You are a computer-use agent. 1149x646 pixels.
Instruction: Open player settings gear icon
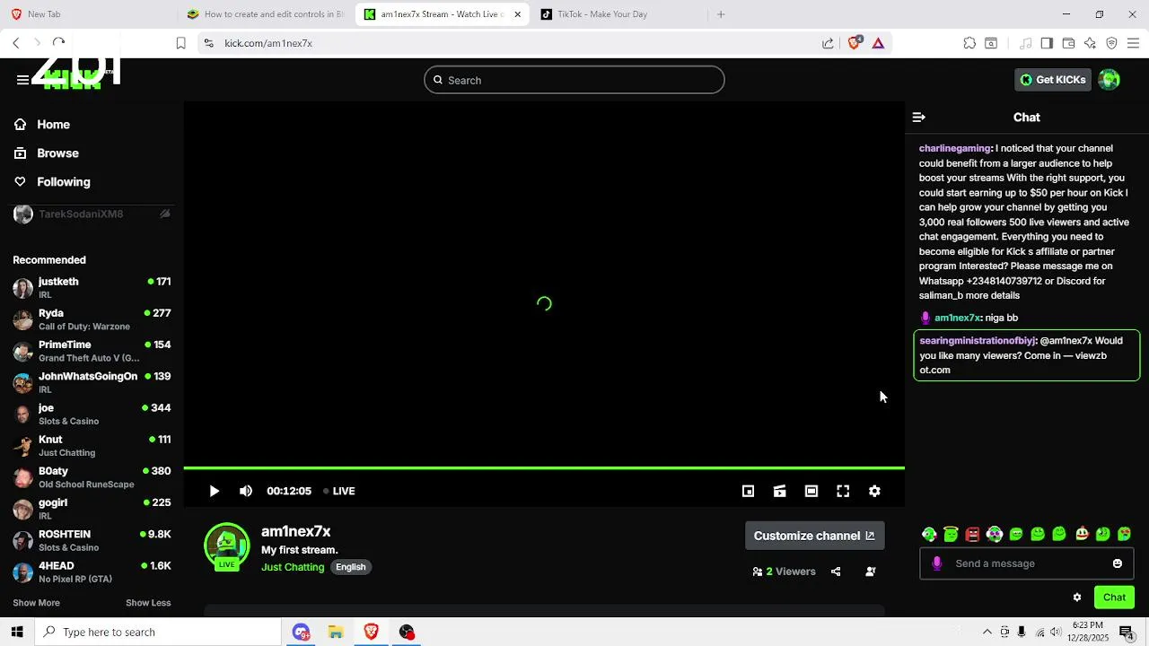click(x=874, y=491)
